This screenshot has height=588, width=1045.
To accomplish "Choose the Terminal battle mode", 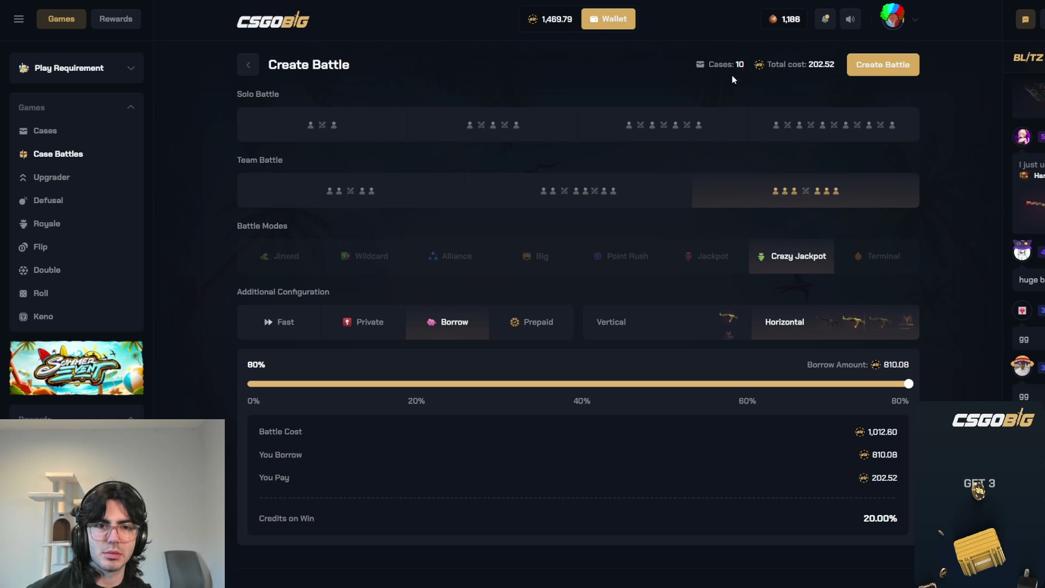I will point(877,256).
